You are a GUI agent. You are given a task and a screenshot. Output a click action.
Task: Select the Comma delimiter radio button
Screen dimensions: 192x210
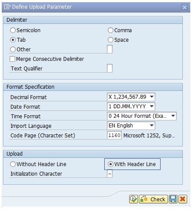click(110, 30)
